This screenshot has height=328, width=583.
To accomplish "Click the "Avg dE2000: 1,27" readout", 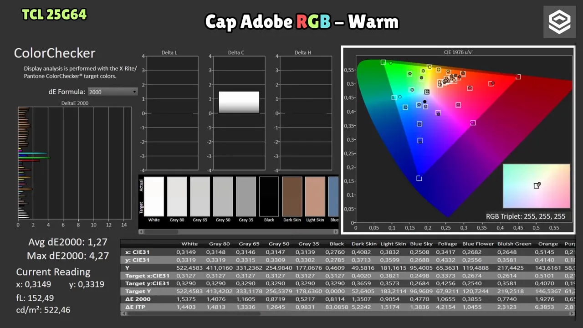I will click(x=68, y=242).
